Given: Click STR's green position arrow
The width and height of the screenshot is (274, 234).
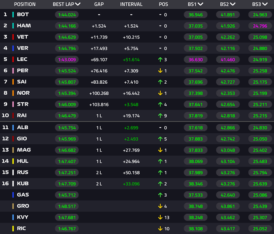Looking at the screenshot, I should click(x=160, y=104).
